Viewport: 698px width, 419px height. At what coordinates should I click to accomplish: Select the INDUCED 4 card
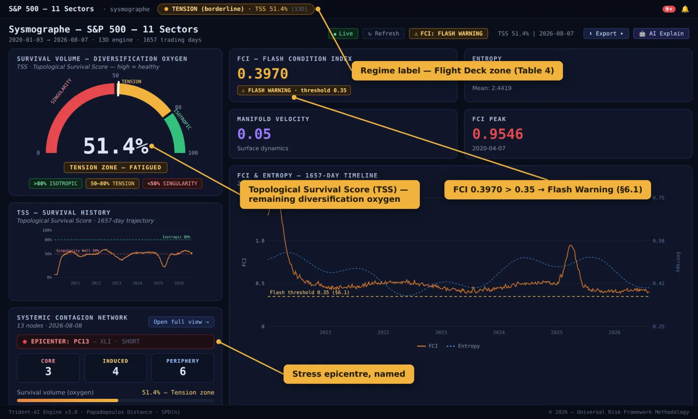tap(115, 368)
